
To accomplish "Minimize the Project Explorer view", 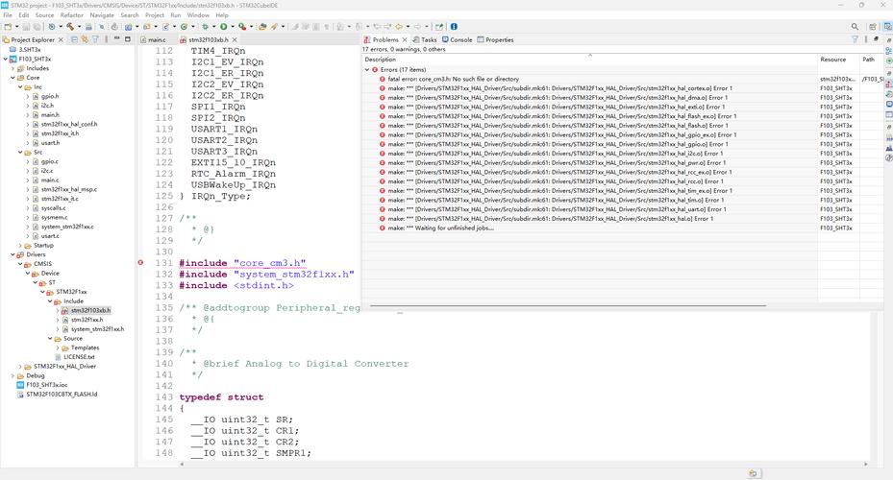I will [116, 38].
